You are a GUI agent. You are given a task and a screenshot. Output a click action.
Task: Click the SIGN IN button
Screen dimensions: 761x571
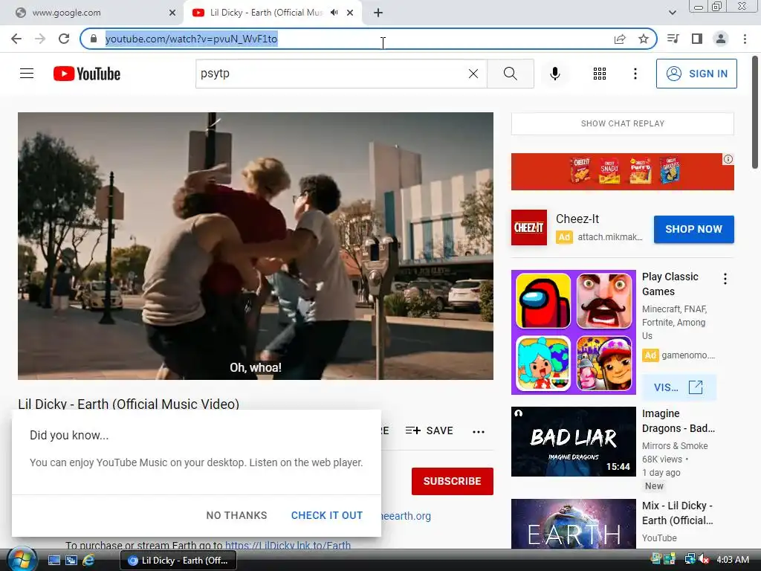696,74
